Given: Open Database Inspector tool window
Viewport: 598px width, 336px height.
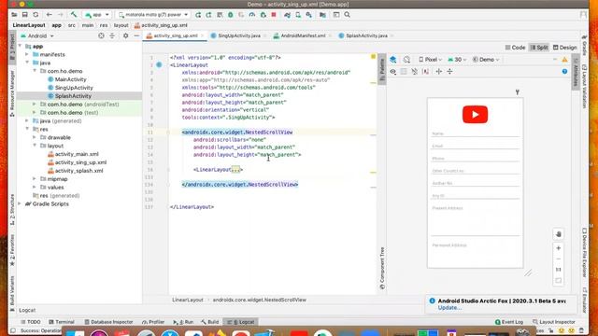Looking at the screenshot, I should [x=108, y=322].
